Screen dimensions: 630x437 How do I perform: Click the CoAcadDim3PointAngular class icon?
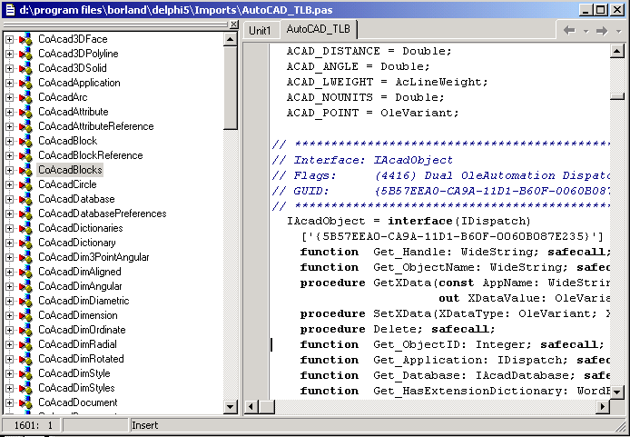point(25,257)
